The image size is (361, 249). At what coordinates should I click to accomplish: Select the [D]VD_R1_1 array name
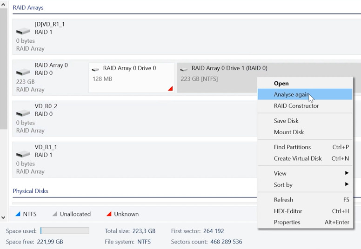(50, 24)
